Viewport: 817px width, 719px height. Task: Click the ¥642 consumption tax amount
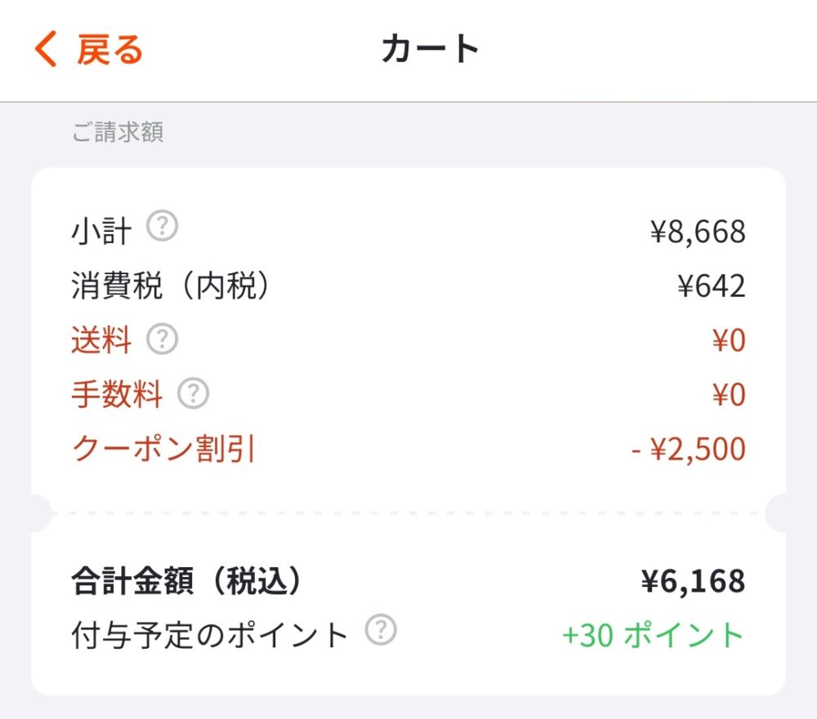point(712,285)
